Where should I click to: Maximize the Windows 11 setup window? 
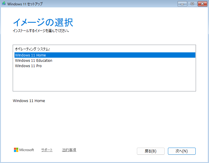[192, 4]
